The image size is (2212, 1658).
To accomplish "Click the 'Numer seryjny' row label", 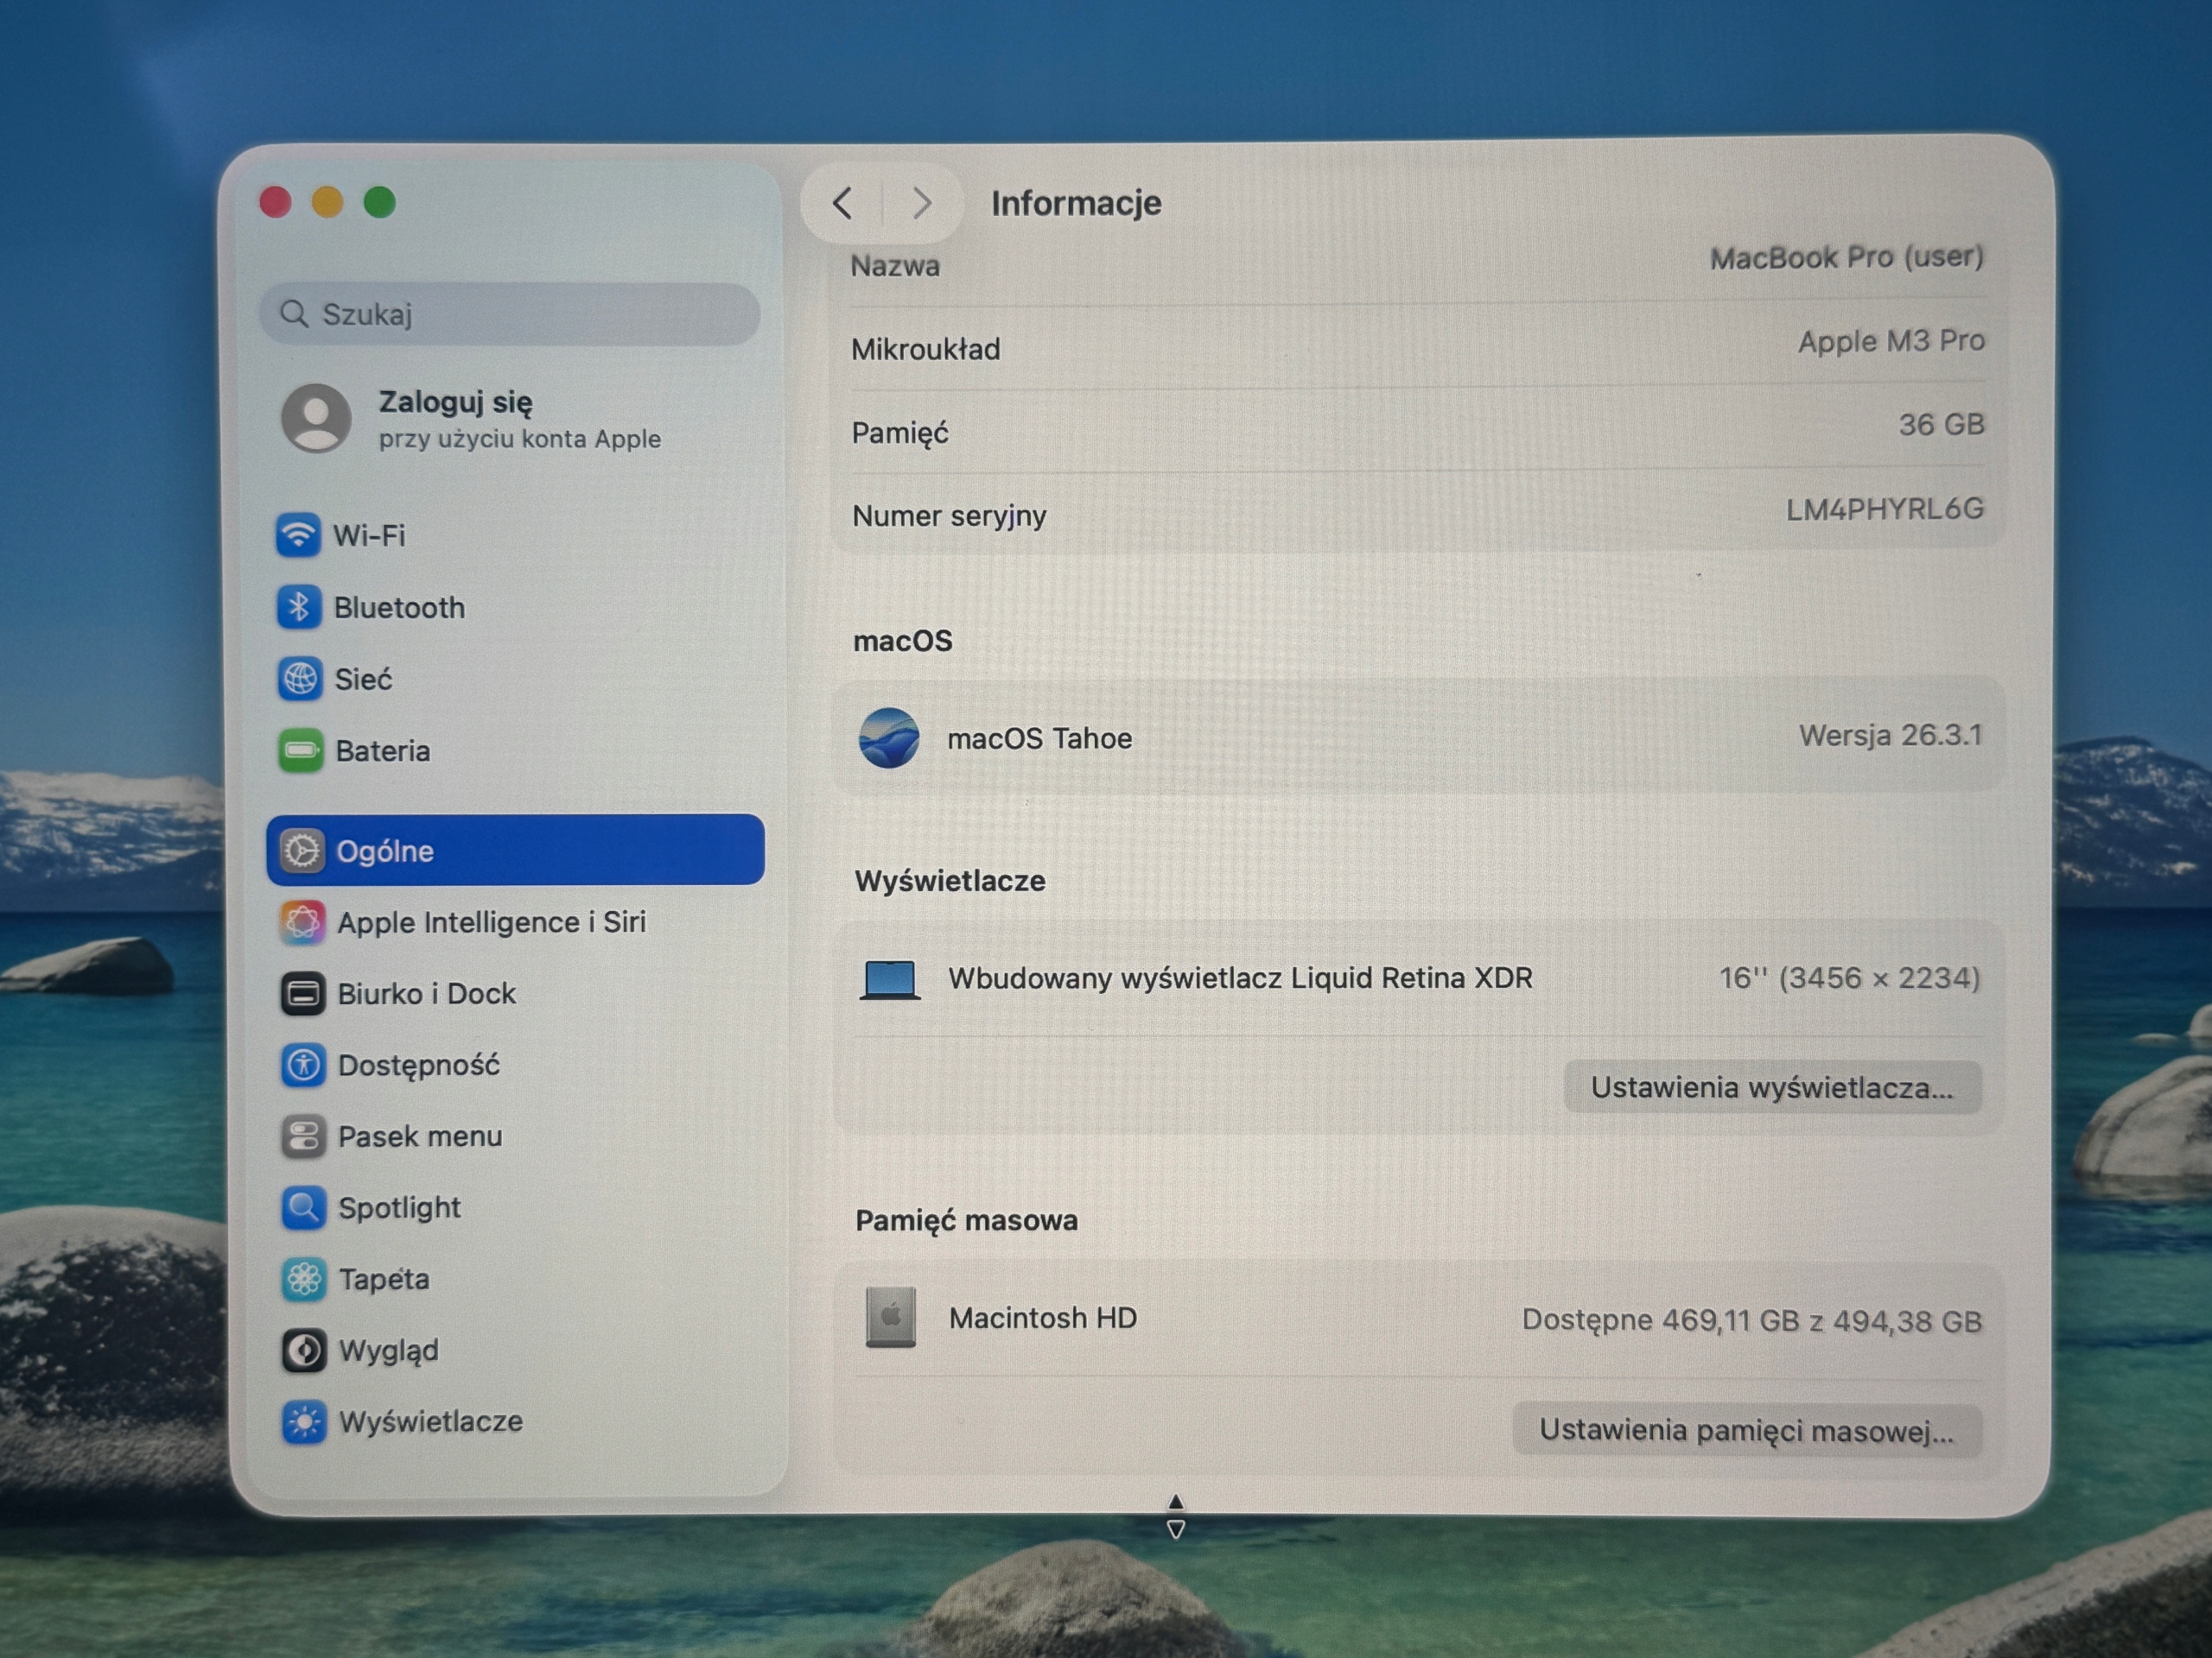I will tap(949, 516).
